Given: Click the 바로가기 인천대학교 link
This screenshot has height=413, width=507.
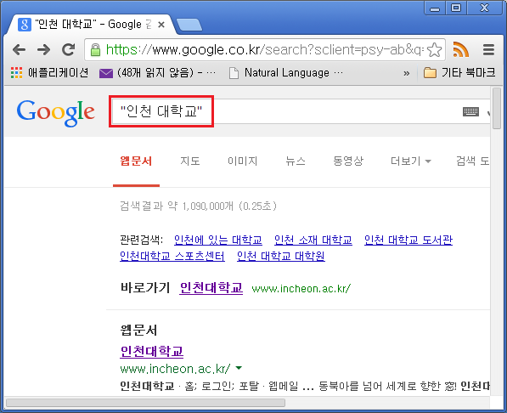Looking at the screenshot, I should coord(211,288).
